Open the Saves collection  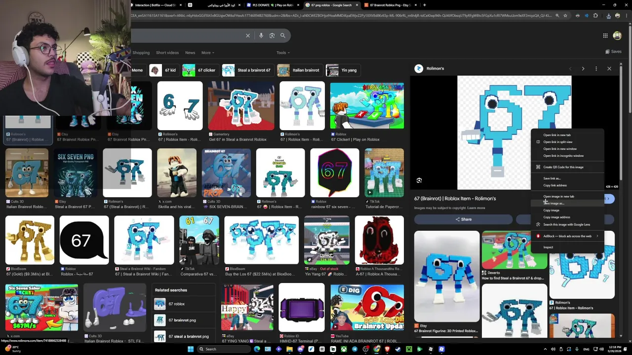coord(613,52)
